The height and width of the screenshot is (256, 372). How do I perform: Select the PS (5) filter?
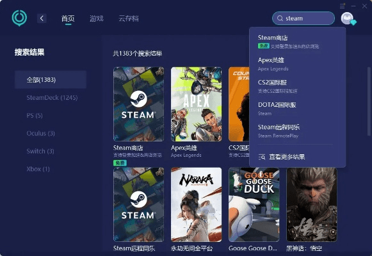pos(35,115)
